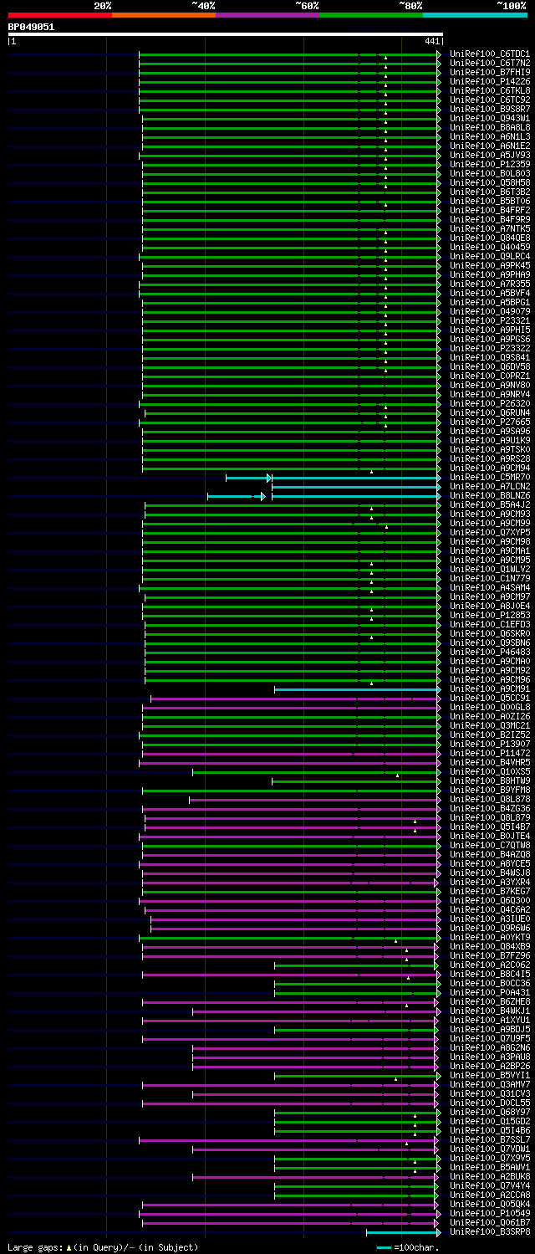The image size is (535, 1254).
Task: Select the label UniRef100_B8LNZ6
Action: click(x=490, y=496)
